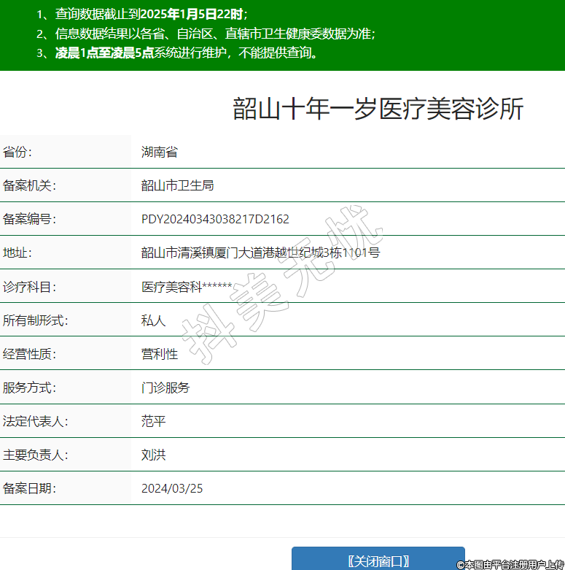This screenshot has width=565, height=570.
Task: Click the 备案编号 row label
Action: click(29, 219)
